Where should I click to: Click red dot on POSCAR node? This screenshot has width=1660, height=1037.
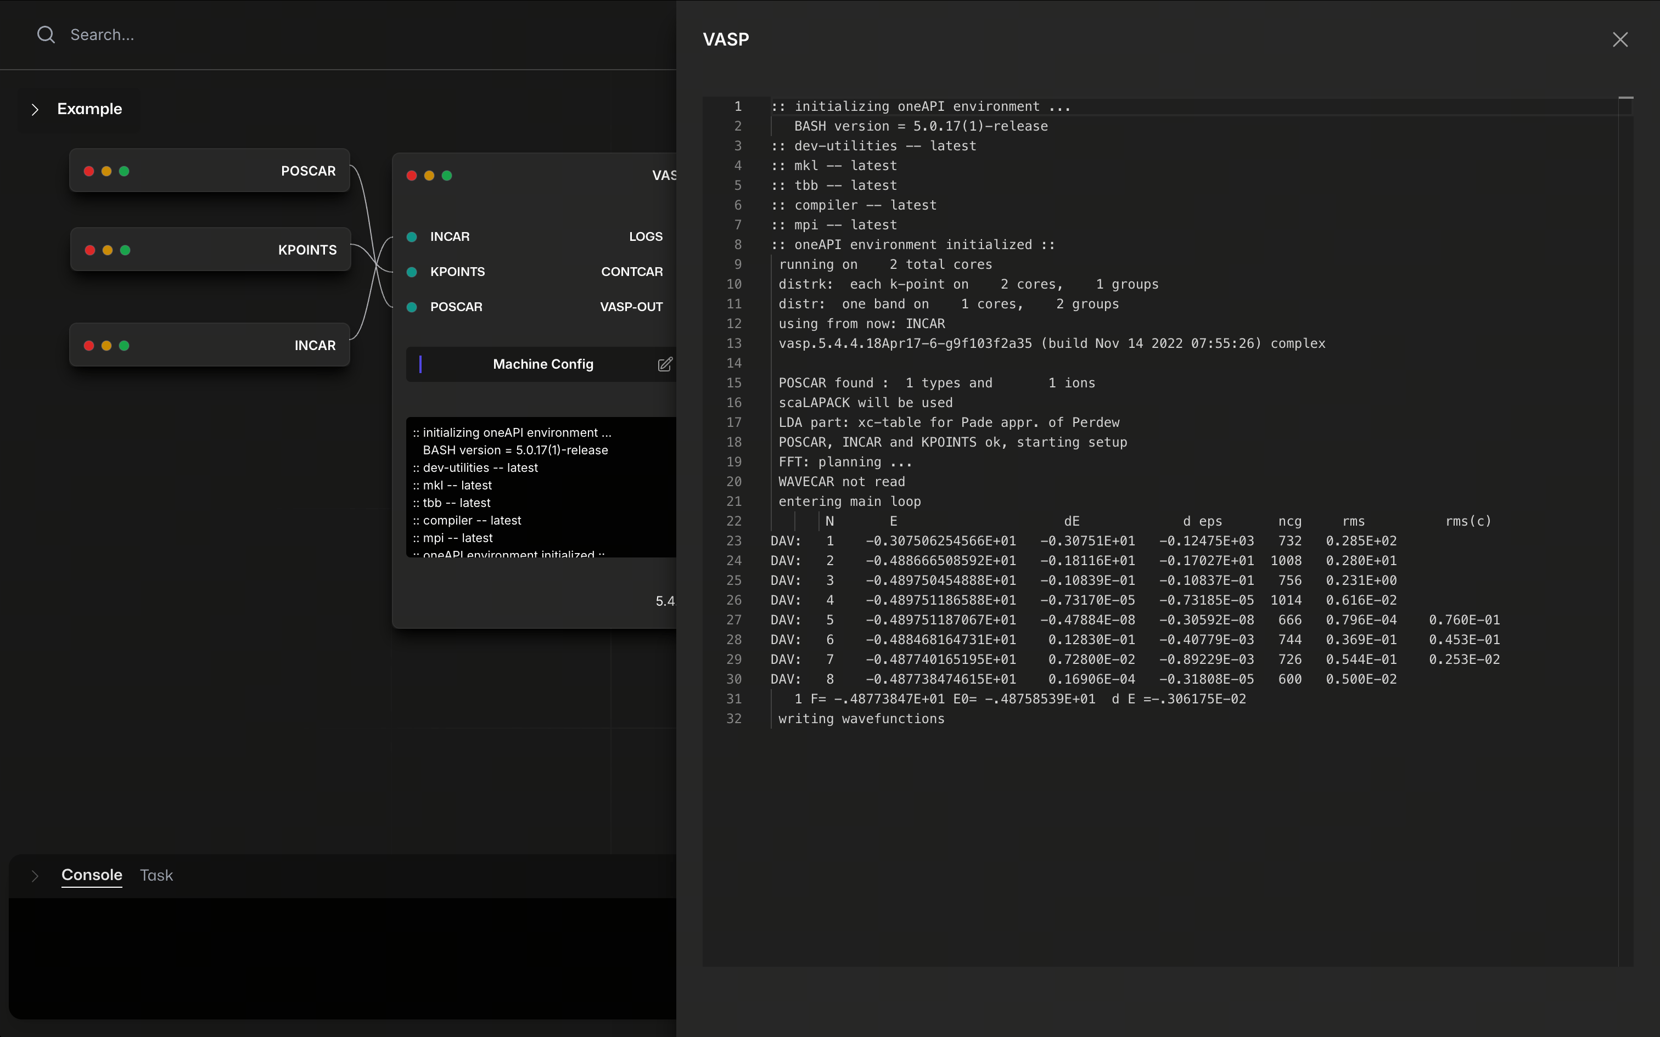point(89,171)
